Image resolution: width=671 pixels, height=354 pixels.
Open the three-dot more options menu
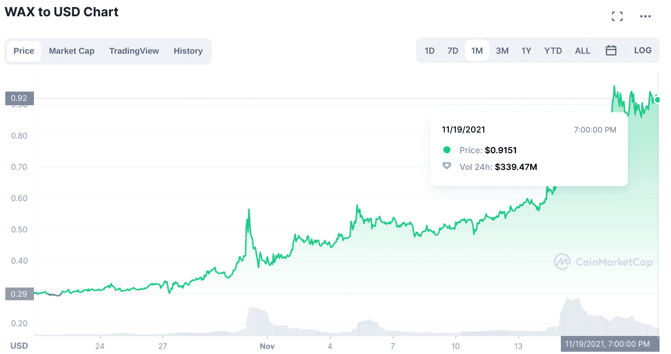pos(645,16)
